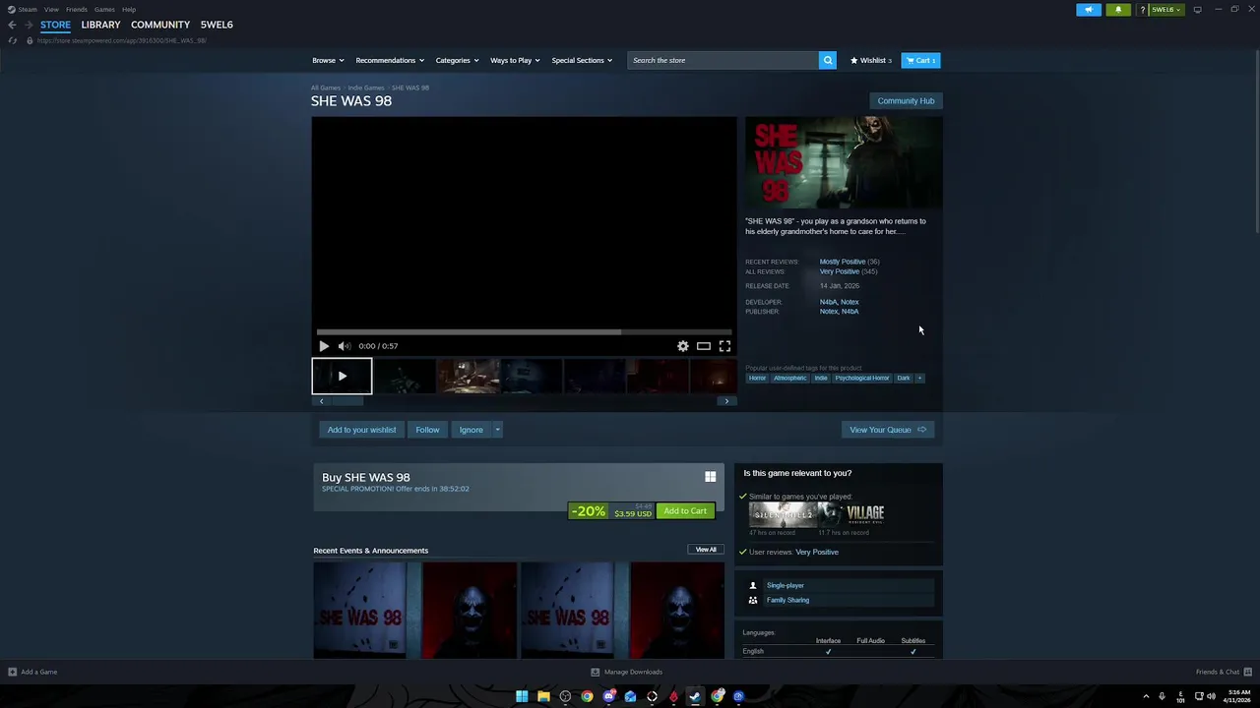The height and width of the screenshot is (708, 1260).
Task: Open Friends & Chat
Action: click(x=1224, y=672)
